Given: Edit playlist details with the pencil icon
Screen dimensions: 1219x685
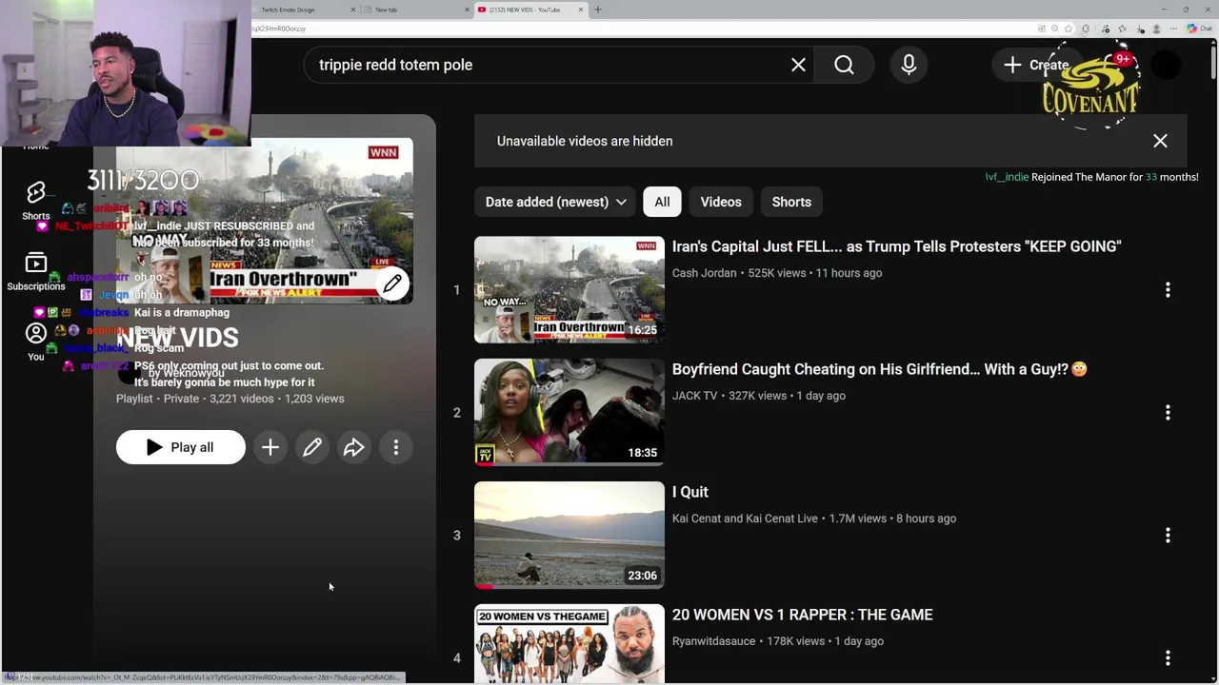Looking at the screenshot, I should (312, 447).
